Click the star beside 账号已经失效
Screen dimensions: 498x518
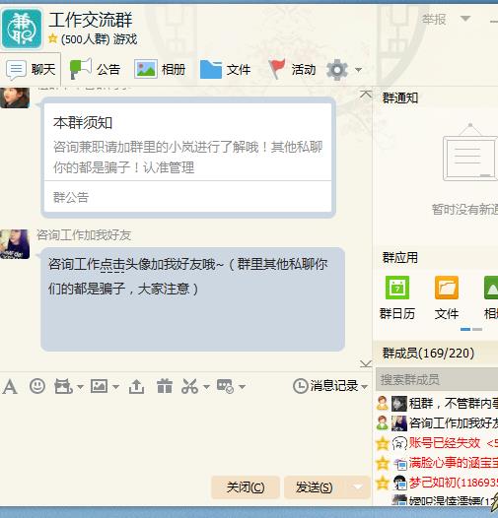point(383,443)
